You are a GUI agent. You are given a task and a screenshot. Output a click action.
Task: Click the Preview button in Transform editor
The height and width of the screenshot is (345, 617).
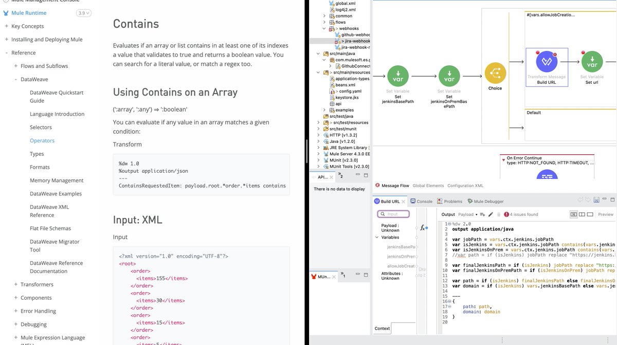606,214
